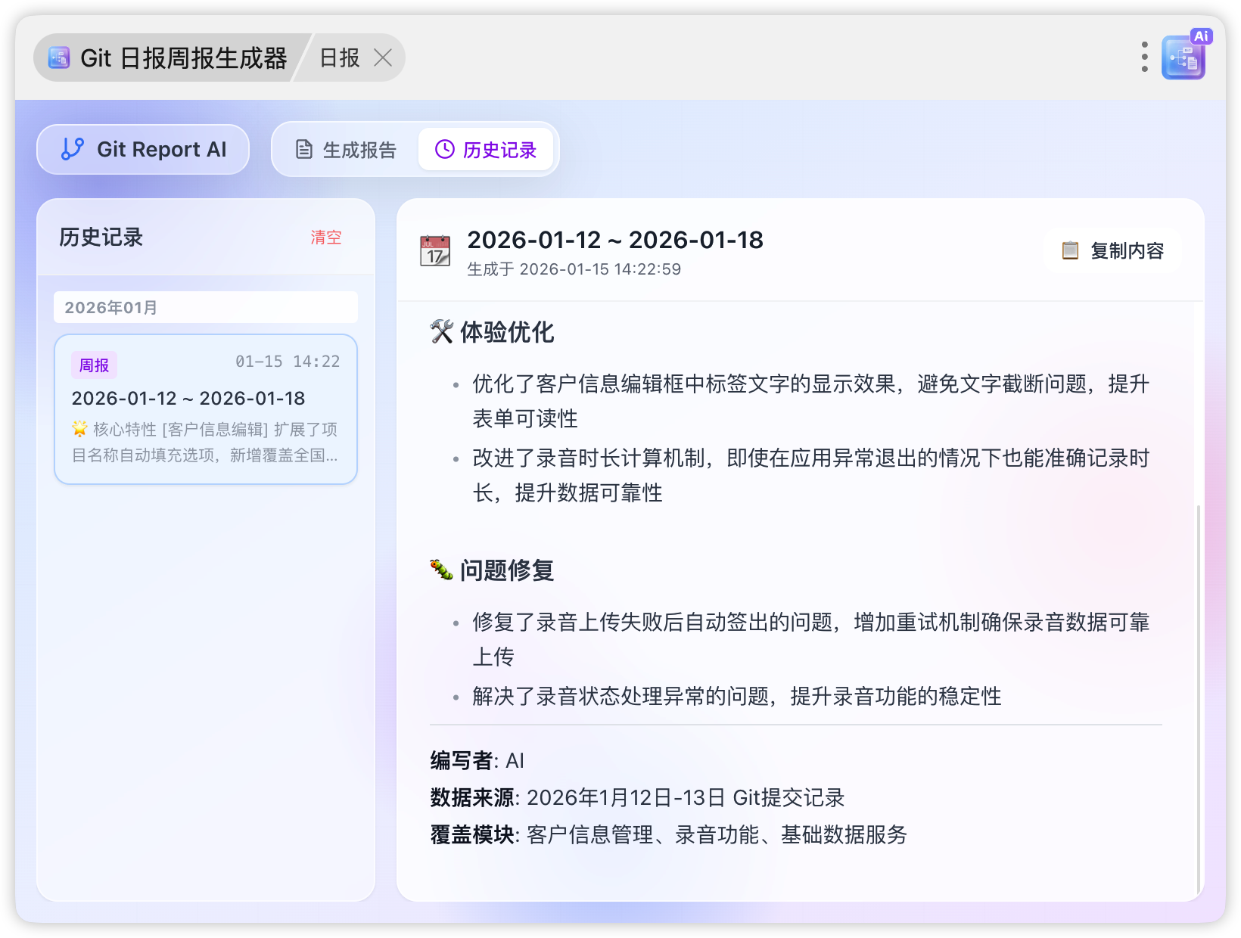The width and height of the screenshot is (1241, 938).
Task: Copy report with 复制内容 button
Action: tap(1112, 250)
